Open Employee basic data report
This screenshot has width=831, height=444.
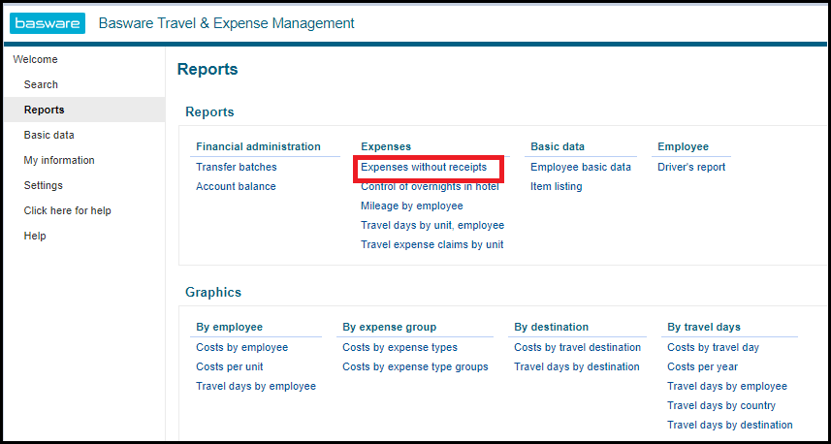click(580, 167)
